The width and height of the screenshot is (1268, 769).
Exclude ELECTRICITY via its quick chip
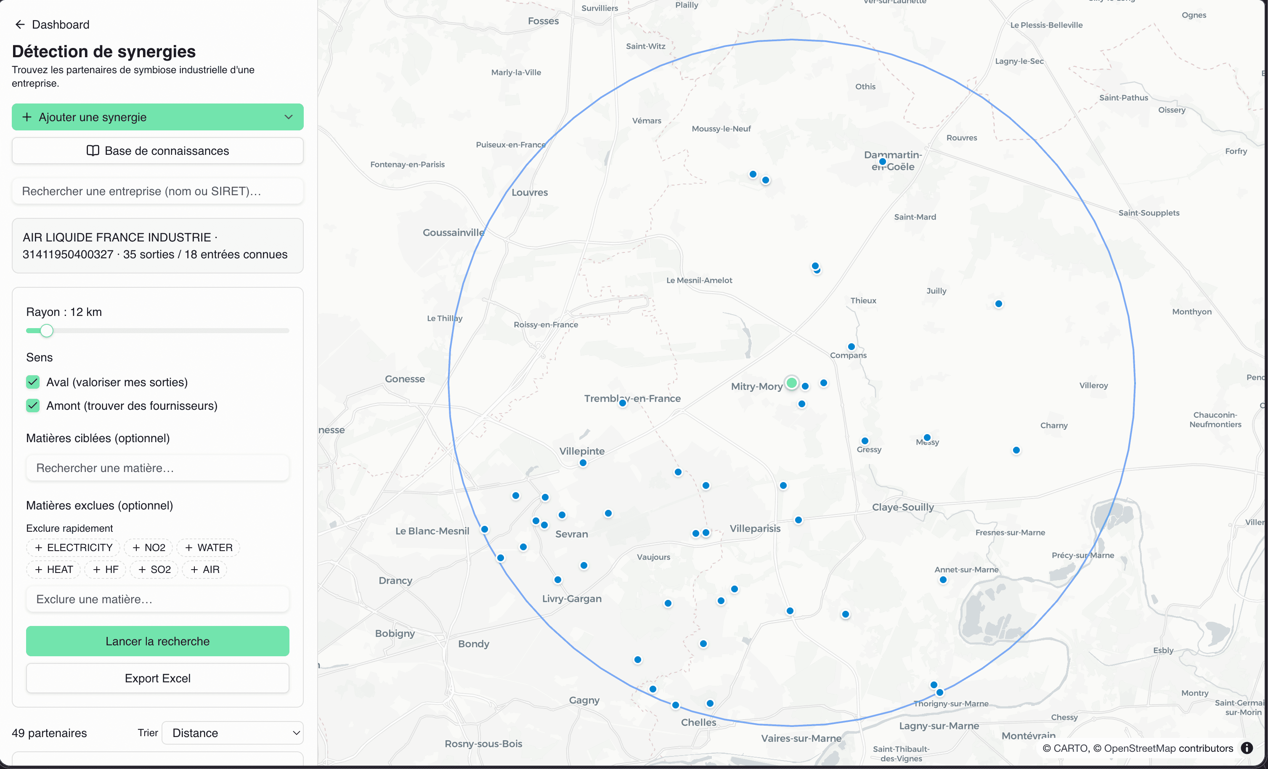pos(73,548)
